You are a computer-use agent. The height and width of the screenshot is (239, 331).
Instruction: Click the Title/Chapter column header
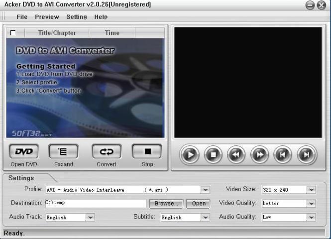(x=57, y=33)
